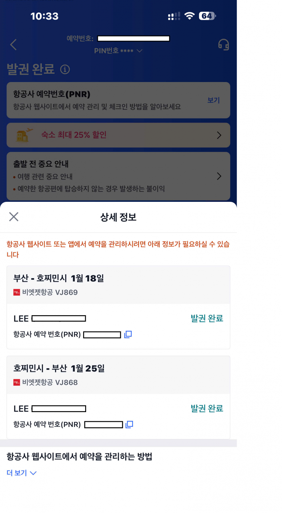
Task: Tap 보기 to view airline PNR
Action: tap(213, 100)
